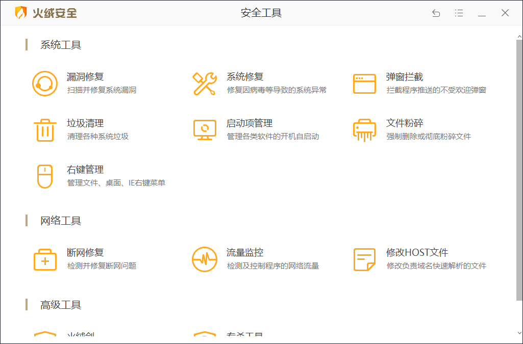Click the 修改HOST文件 text label
The height and width of the screenshot is (344, 523).
click(x=416, y=252)
